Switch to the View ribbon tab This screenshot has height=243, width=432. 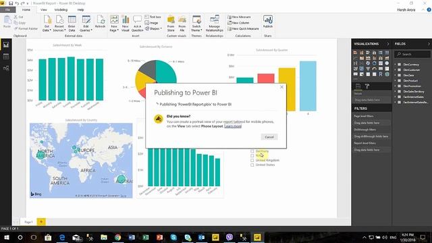(43, 9)
